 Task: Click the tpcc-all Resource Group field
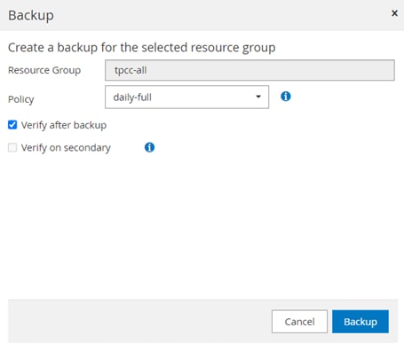point(250,70)
